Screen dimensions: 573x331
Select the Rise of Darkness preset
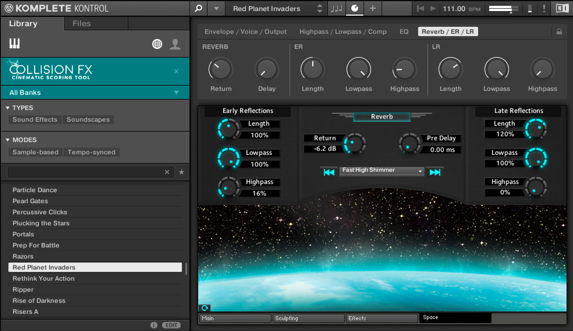tap(39, 301)
